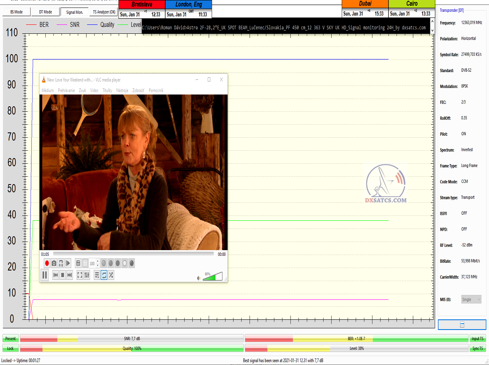Open the Nástroje menu in VLC
Image resolution: width=489 pixels, height=365 pixels.
click(x=122, y=90)
